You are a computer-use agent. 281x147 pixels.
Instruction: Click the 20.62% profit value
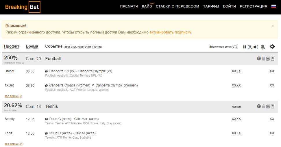click(x=13, y=105)
